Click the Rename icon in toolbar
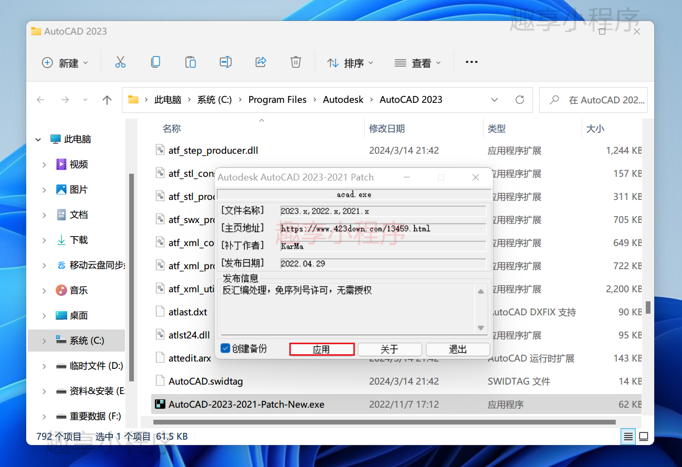The image size is (682, 467). pos(226,62)
